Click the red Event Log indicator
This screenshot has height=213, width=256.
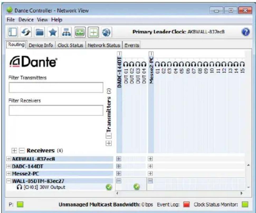tap(186, 204)
